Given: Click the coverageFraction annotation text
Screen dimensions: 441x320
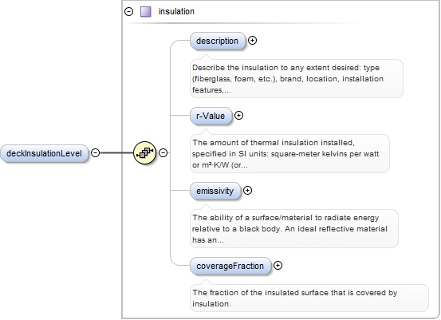Looking at the screenshot, I should [309, 298].
